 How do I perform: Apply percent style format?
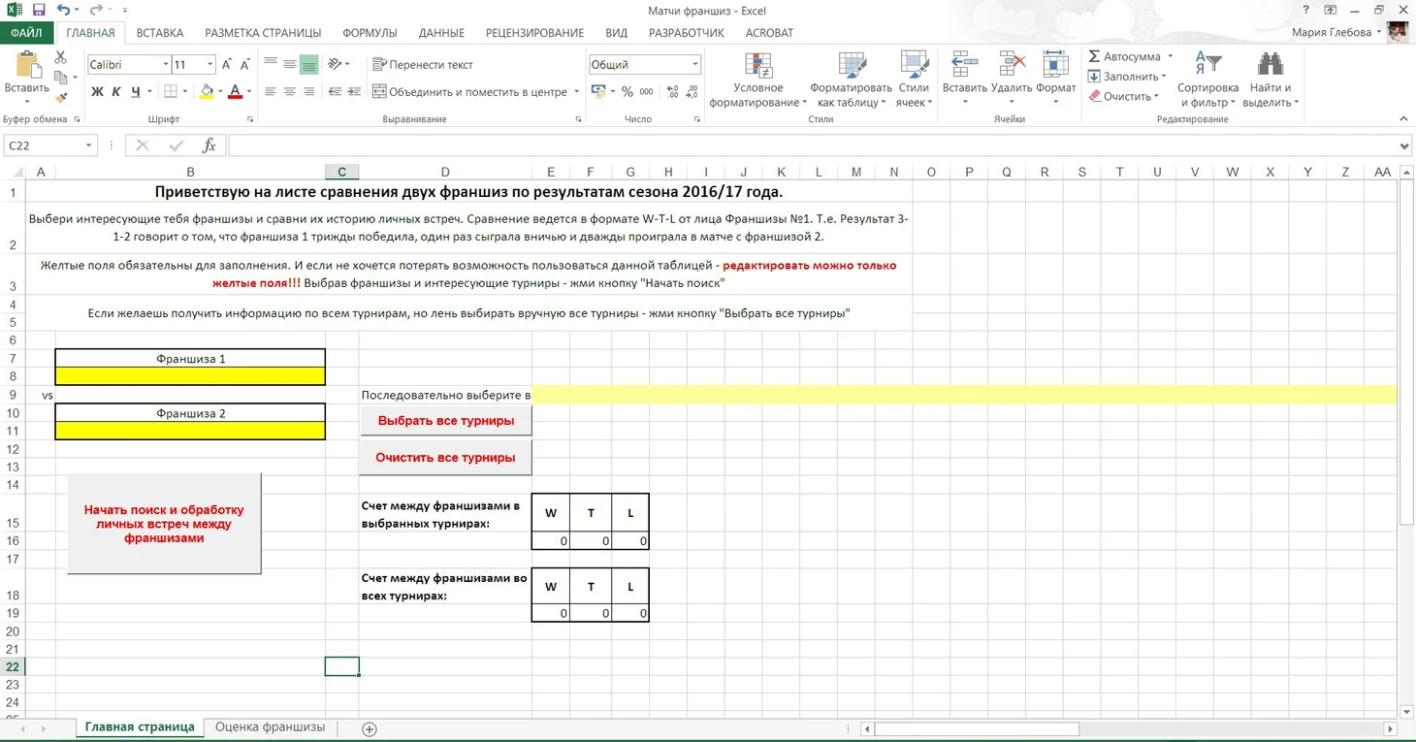(x=628, y=92)
